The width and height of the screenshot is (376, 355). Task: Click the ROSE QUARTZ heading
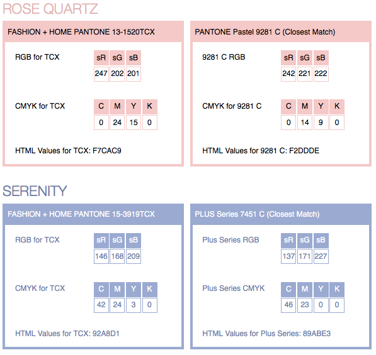[50, 9]
